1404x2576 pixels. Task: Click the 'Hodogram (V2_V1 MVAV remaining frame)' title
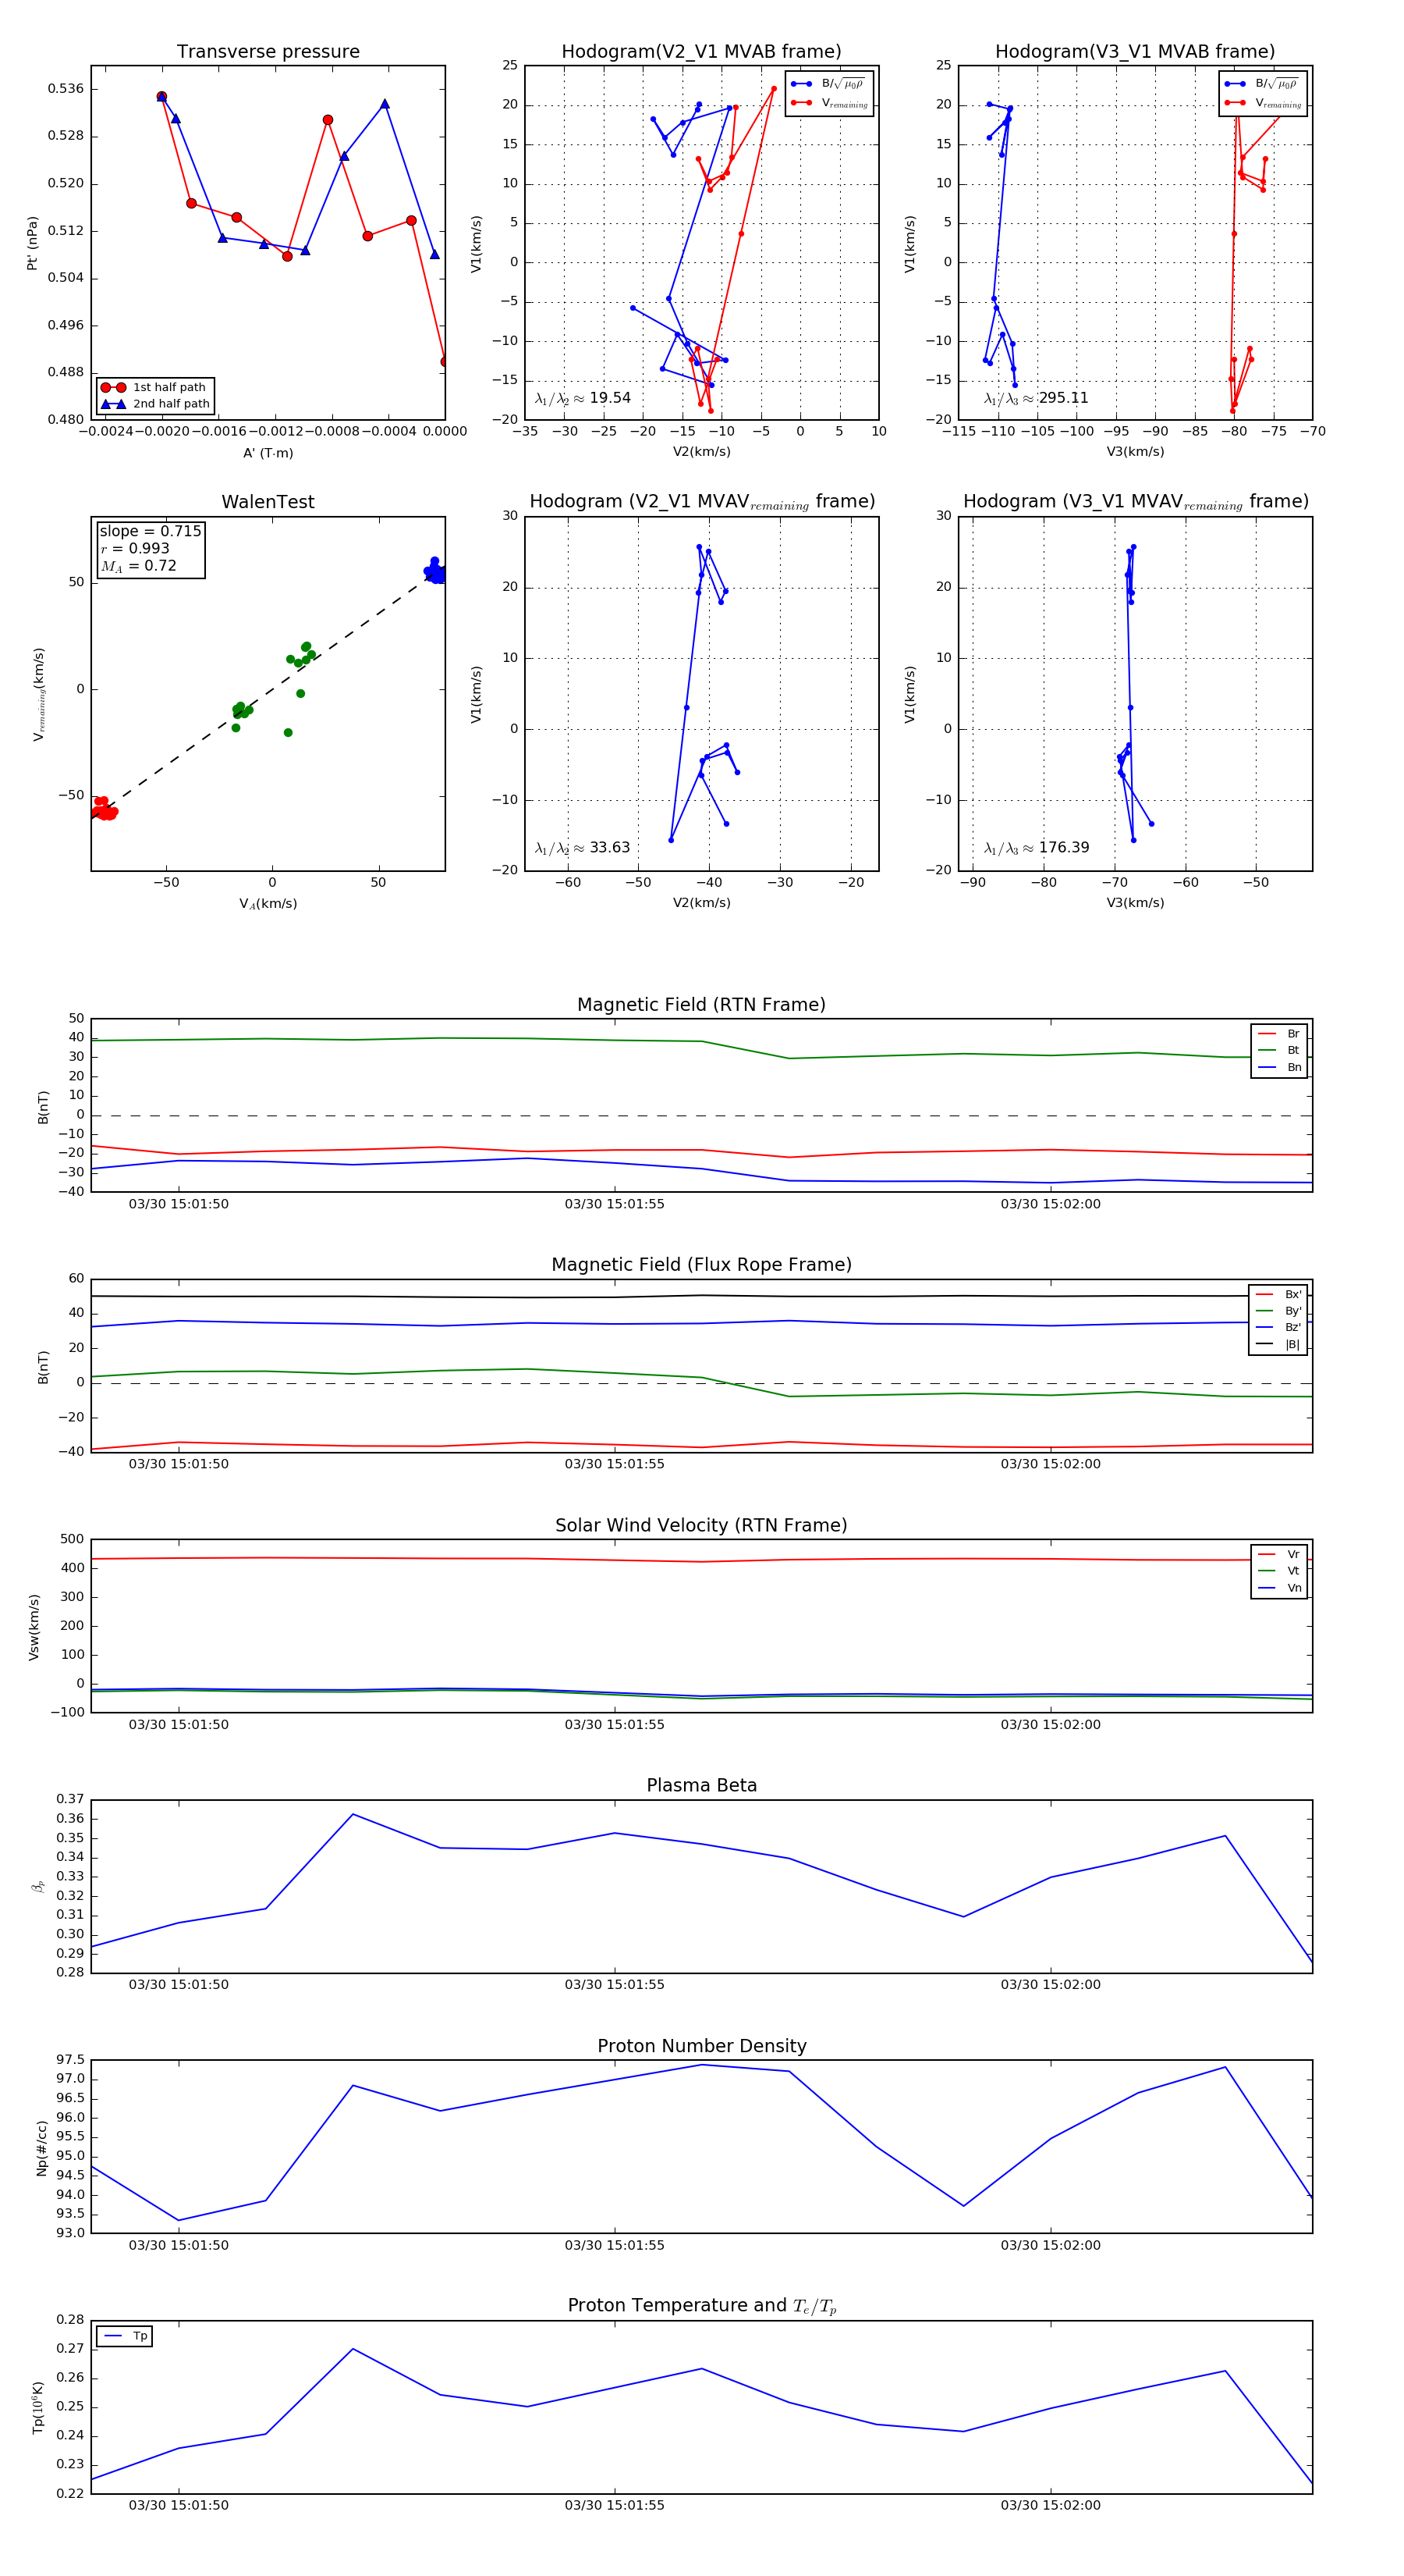pyautogui.click(x=701, y=502)
